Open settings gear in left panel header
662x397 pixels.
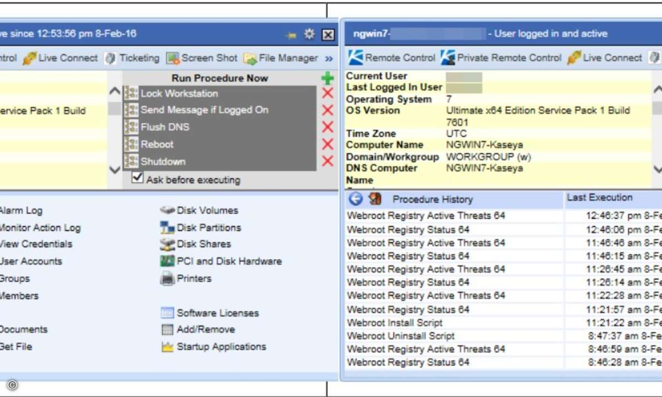coord(309,34)
